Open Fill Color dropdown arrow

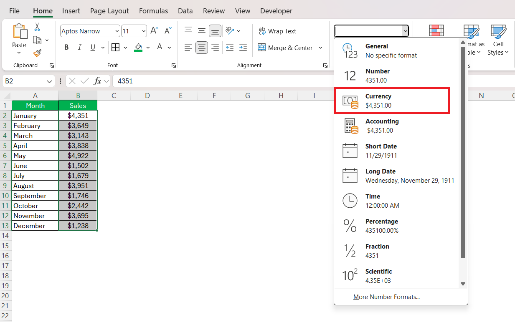click(x=148, y=48)
